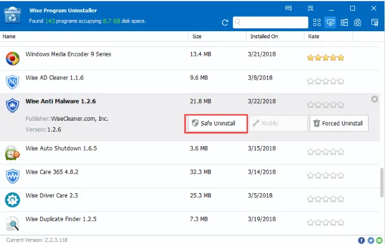
Task: Click the Wise Care 365 shield icon
Action: 12,176
